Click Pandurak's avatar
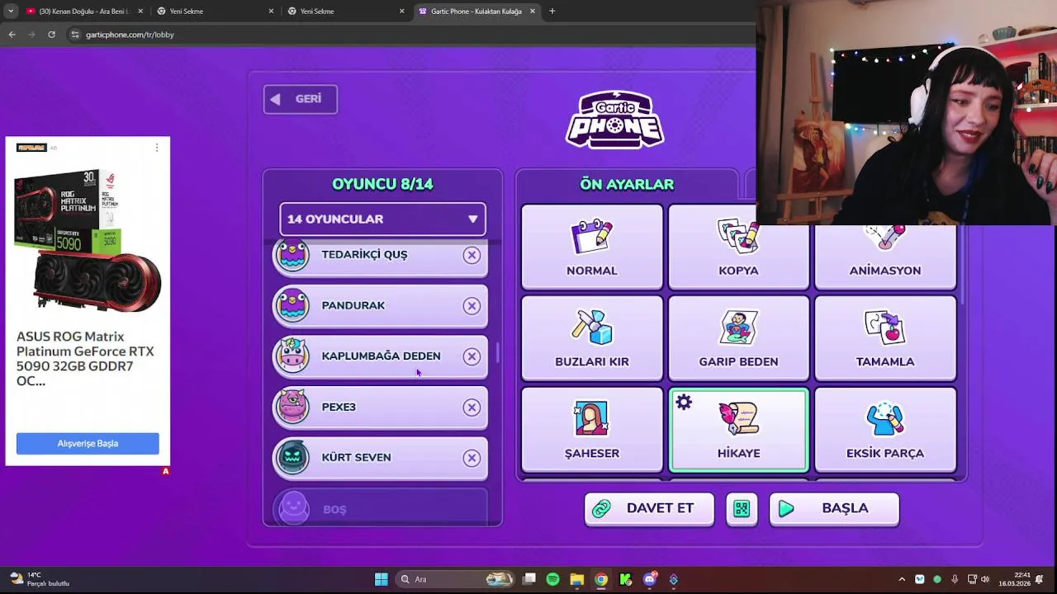1057x594 pixels. pos(292,306)
